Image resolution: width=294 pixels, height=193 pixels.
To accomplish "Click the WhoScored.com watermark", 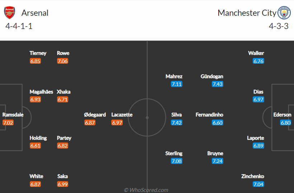I will click(146, 190).
